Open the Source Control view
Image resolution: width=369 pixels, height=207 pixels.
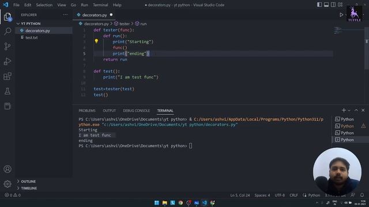pos(7,46)
